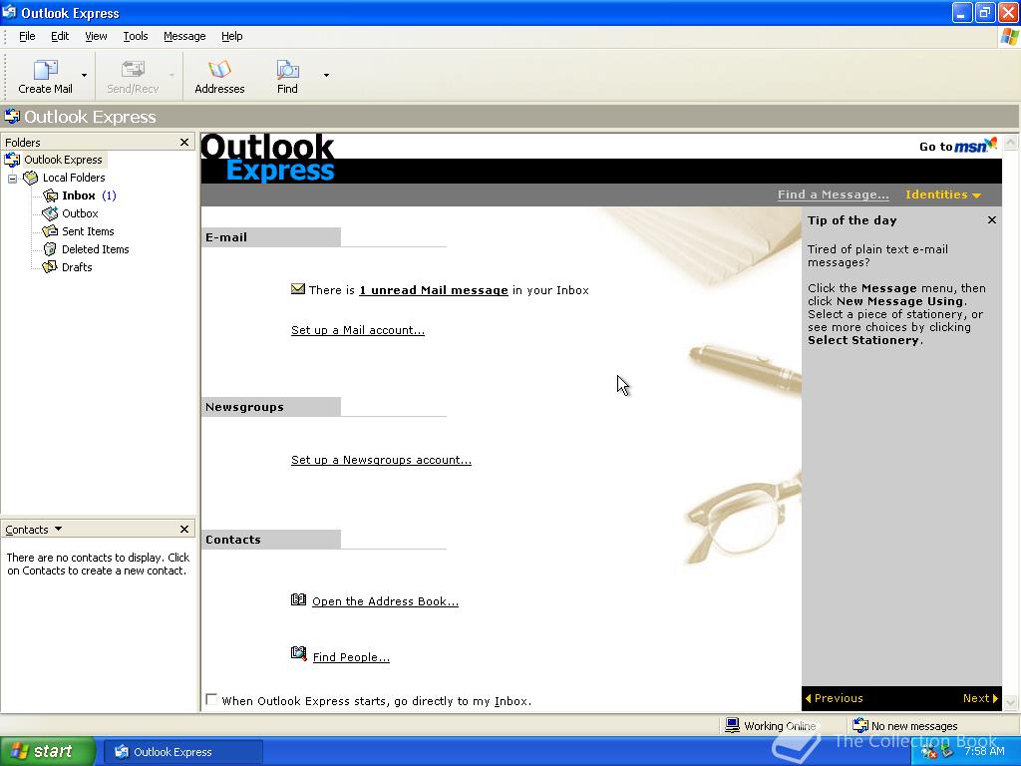Click Open the Address Book link
1021x766 pixels.
(x=386, y=601)
